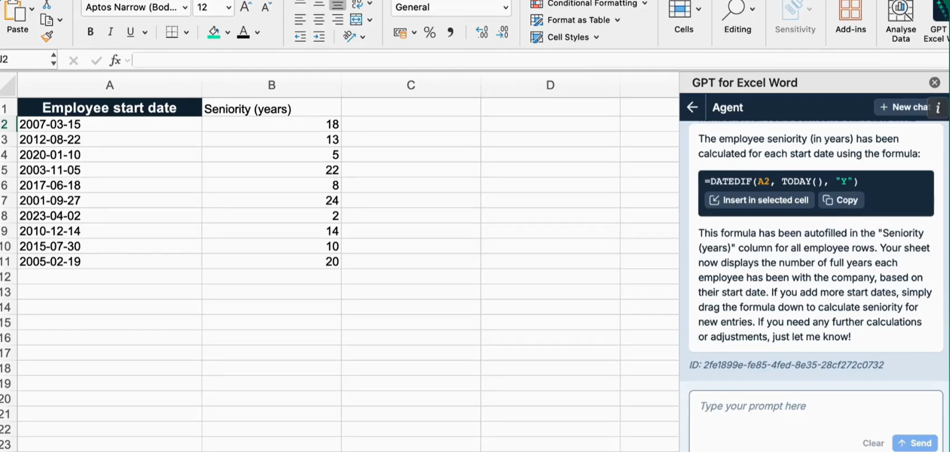Apply cell borders icon

(172, 32)
